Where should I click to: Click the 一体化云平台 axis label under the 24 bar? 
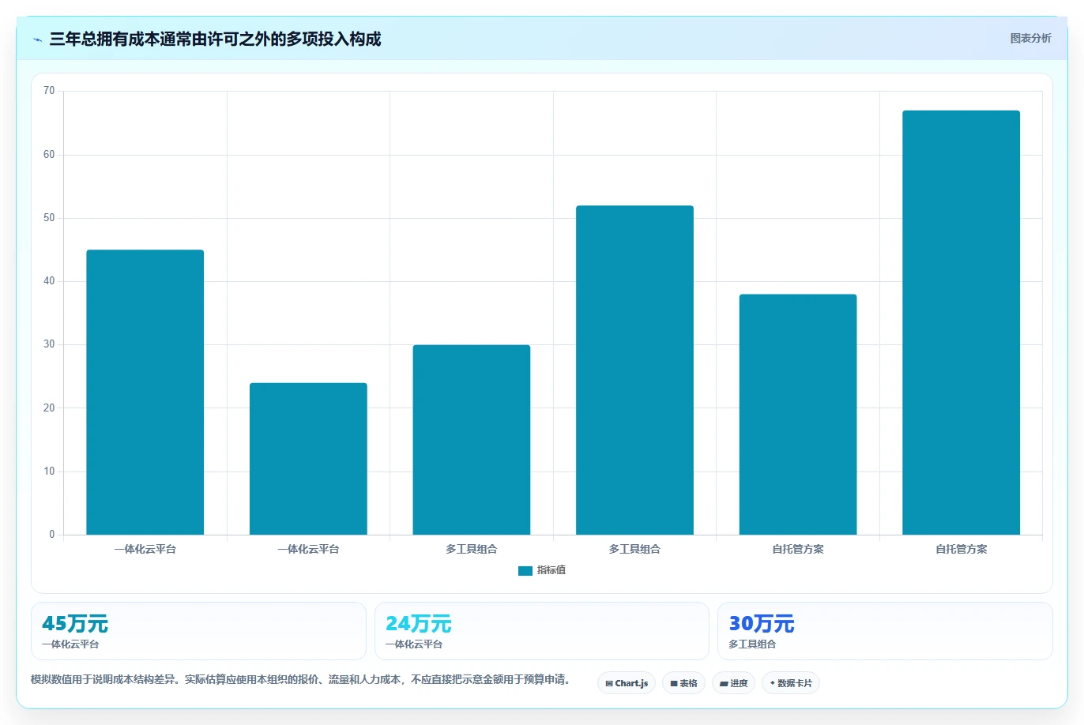tap(308, 549)
